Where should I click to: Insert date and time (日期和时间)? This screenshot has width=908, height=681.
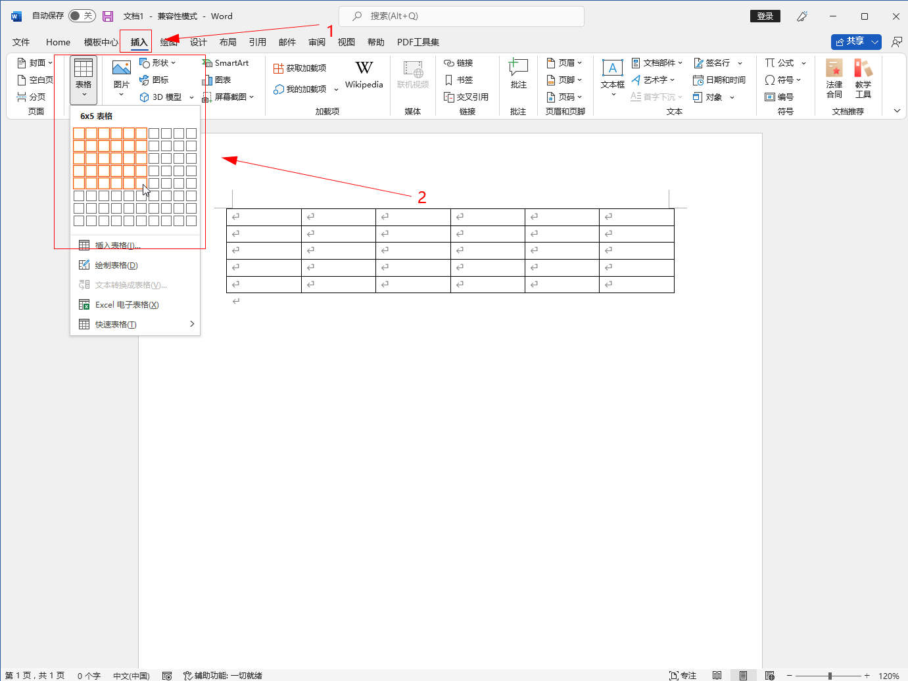point(719,80)
